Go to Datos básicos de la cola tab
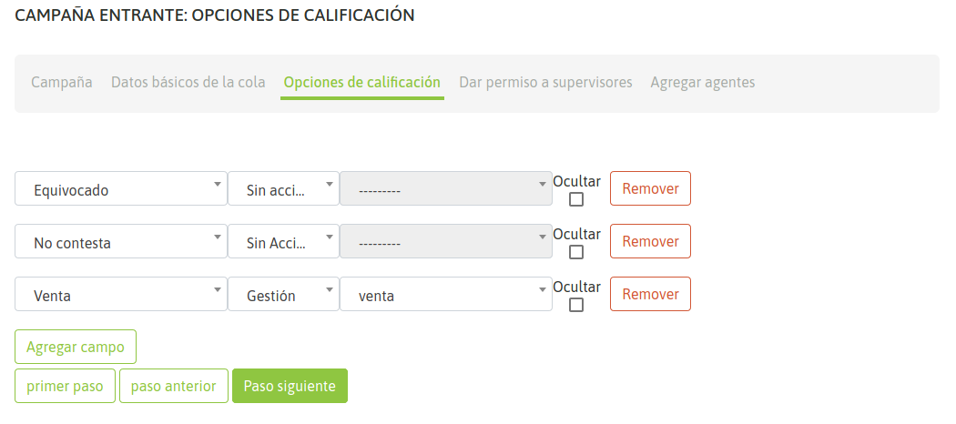This screenshot has height=424, width=956. point(188,82)
